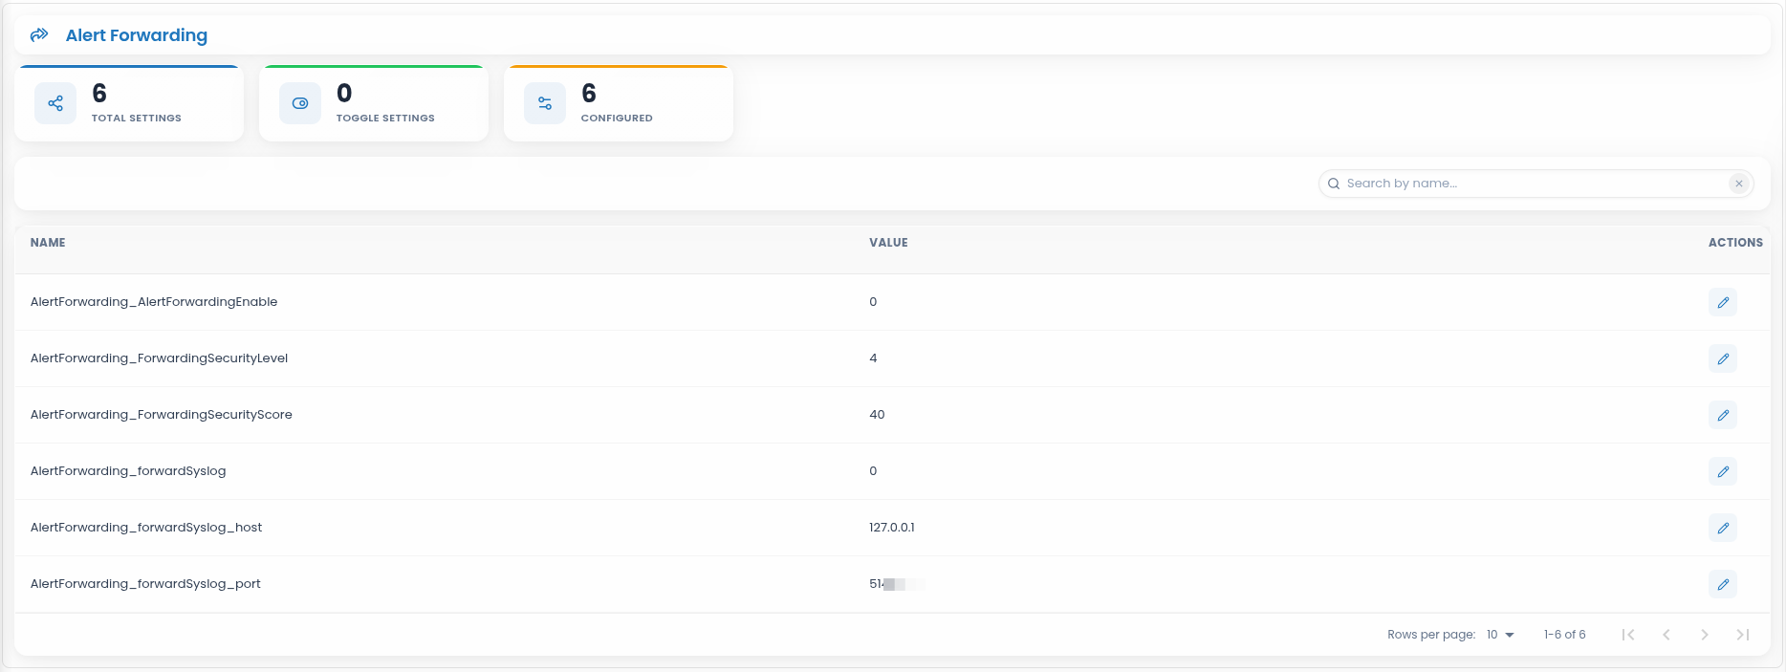Sort by the NAME column header
Viewport: 1786px width, 672px height.
click(x=48, y=243)
